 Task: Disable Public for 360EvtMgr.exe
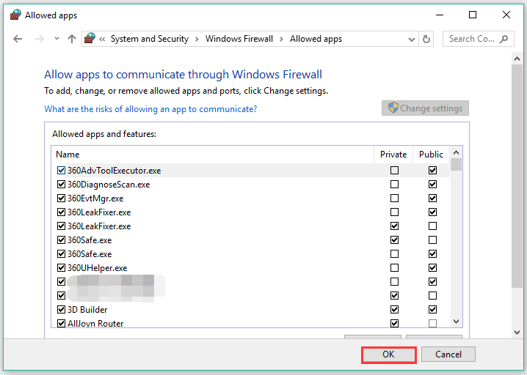pos(432,198)
